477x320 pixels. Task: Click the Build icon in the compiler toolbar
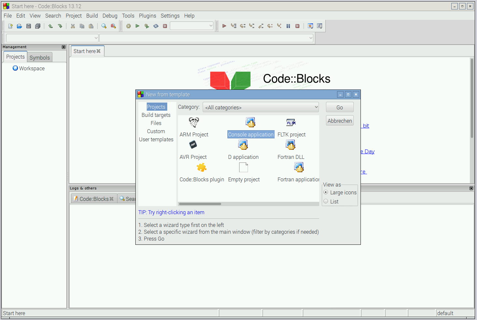[128, 26]
